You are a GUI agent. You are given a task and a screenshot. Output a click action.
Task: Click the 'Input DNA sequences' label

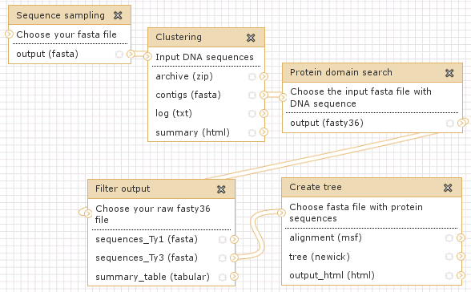tap(204, 57)
